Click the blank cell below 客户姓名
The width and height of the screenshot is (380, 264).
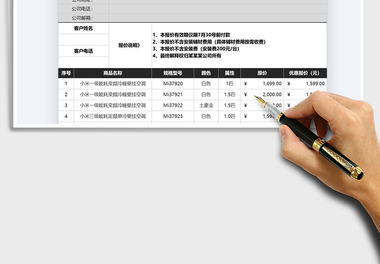pyautogui.click(x=84, y=40)
